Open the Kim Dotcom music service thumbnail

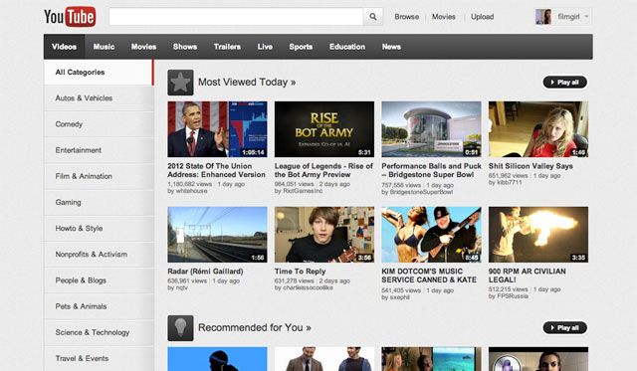pos(431,235)
